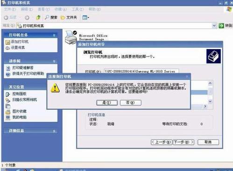
Task: Click 添加打印机 (Add printer) link
Action: tap(20, 42)
